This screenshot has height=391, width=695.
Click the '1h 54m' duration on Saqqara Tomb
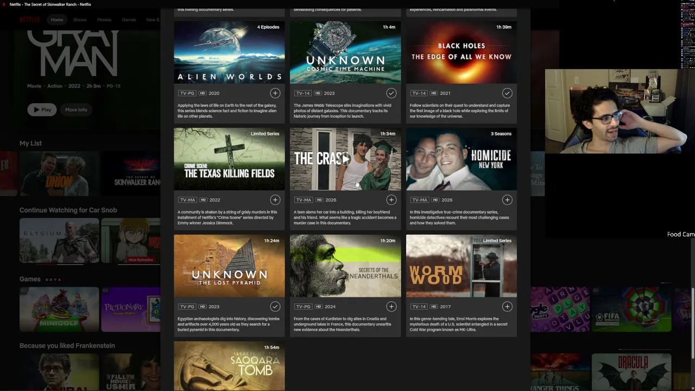[271, 348]
